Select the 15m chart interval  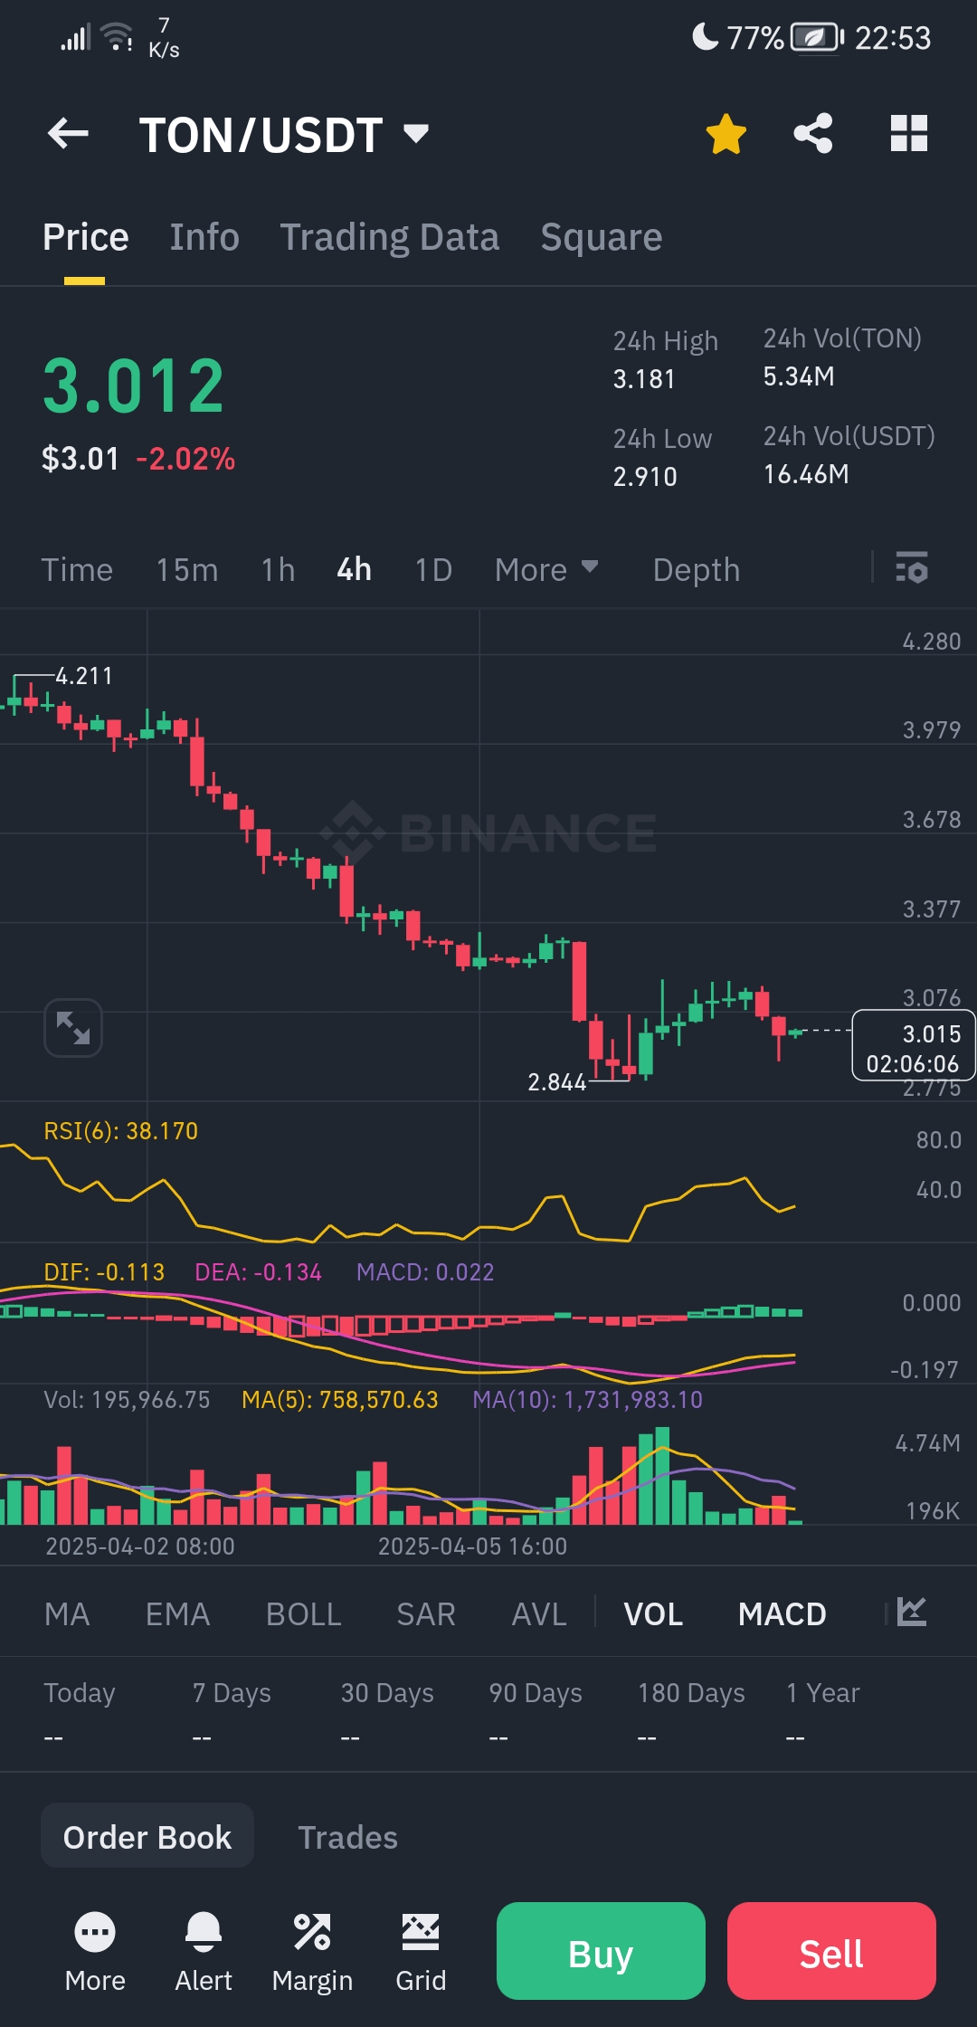(x=187, y=570)
